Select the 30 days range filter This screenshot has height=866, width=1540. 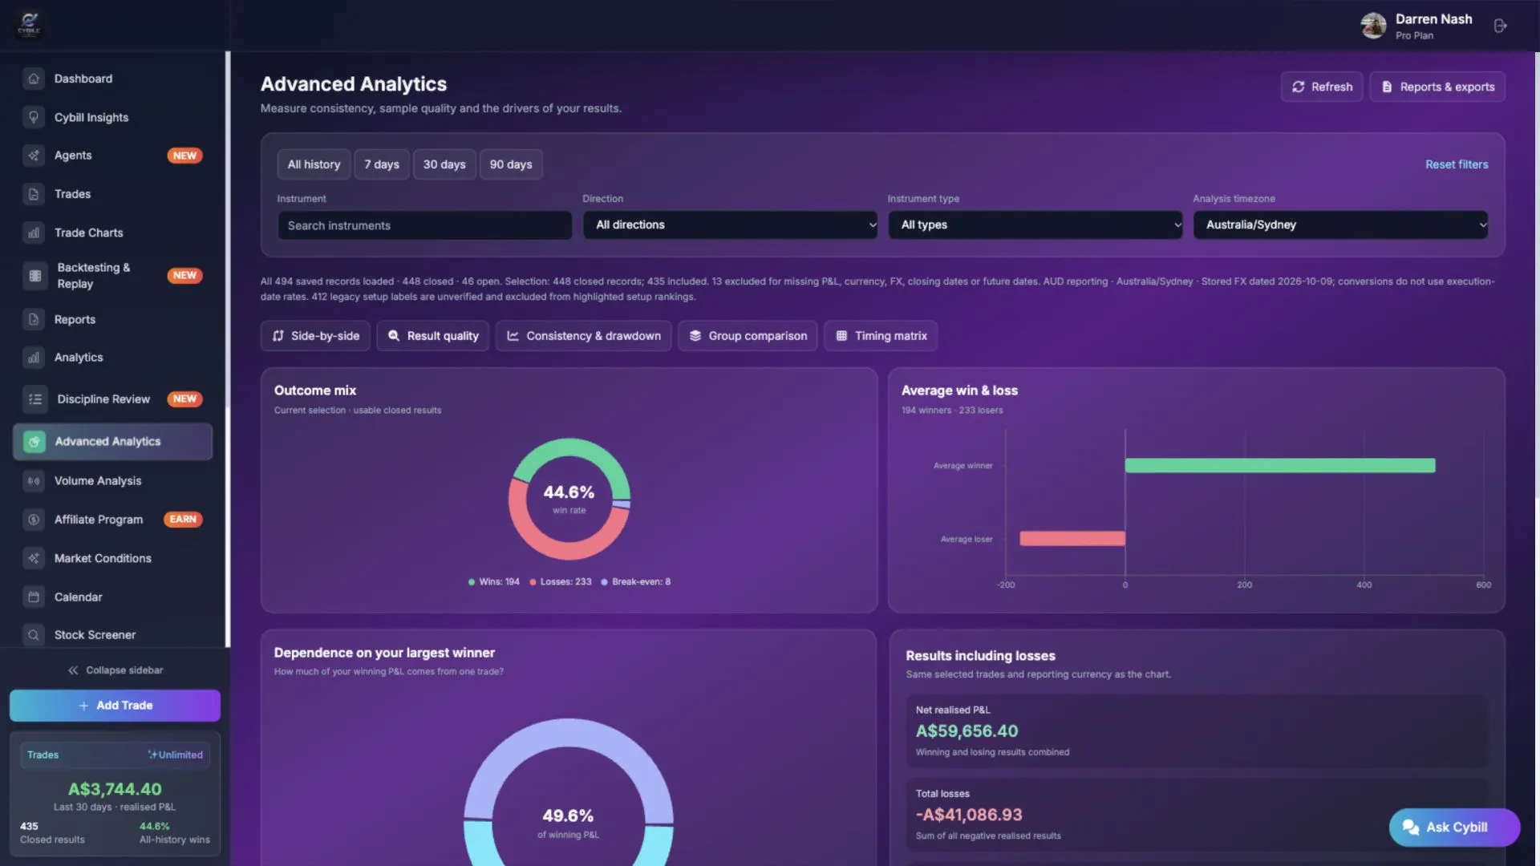(444, 164)
